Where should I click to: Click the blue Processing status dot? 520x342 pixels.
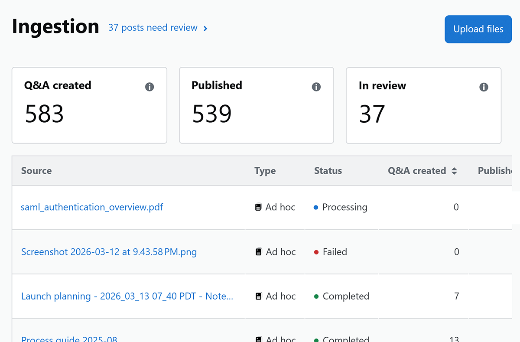point(316,208)
